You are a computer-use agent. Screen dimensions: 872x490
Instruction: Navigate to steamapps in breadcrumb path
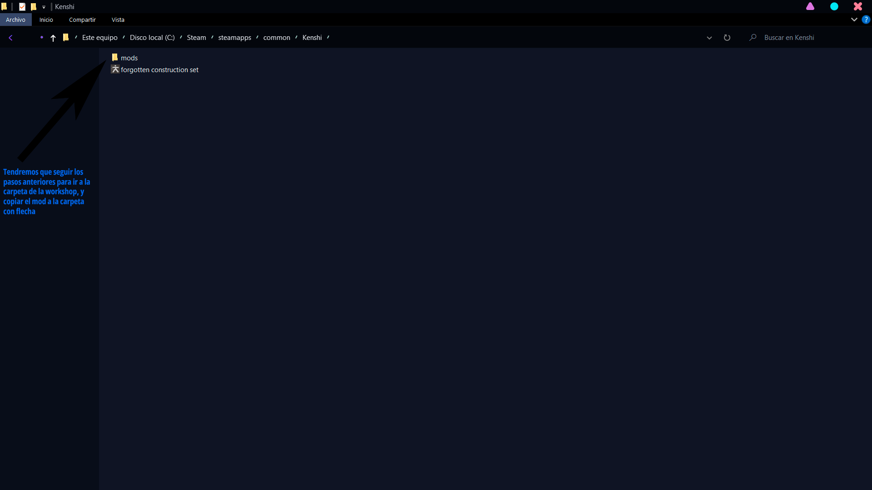coord(234,38)
